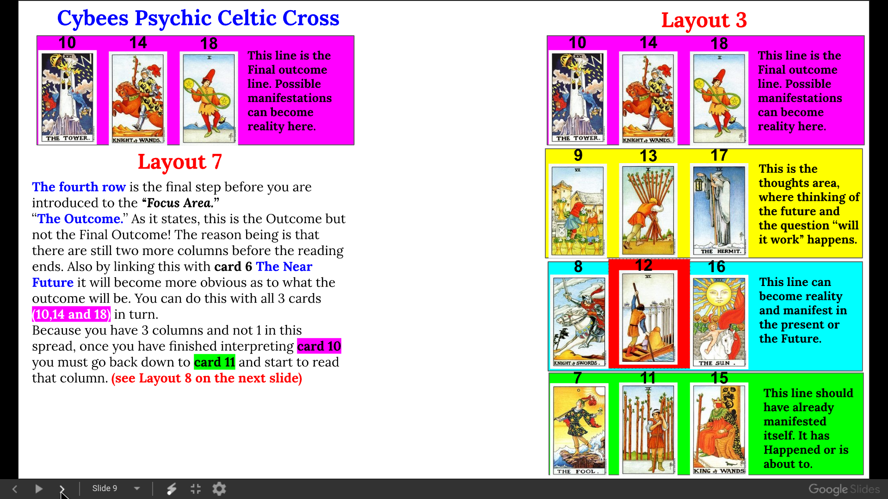Screen dimensions: 888x499
Task: Click red-framed Six of Swords card 12
Action: click(648, 318)
